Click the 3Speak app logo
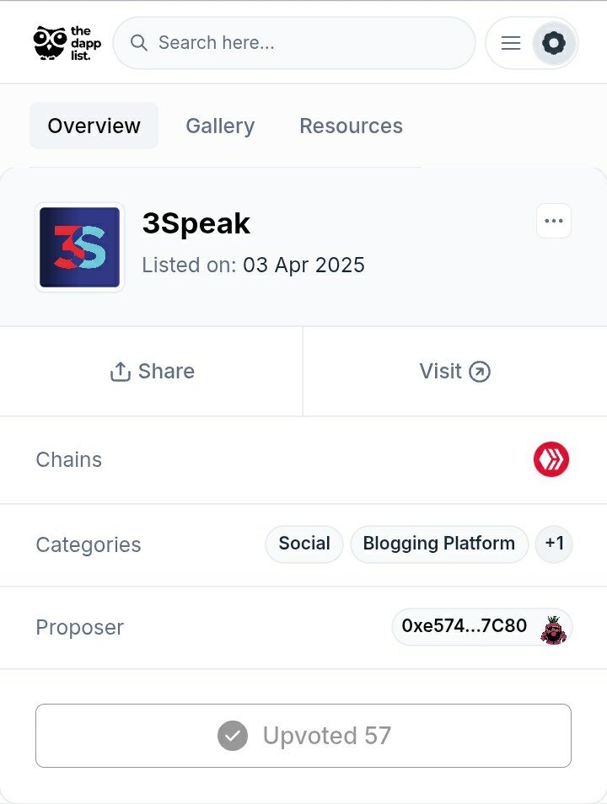The width and height of the screenshot is (607, 804). click(x=79, y=247)
